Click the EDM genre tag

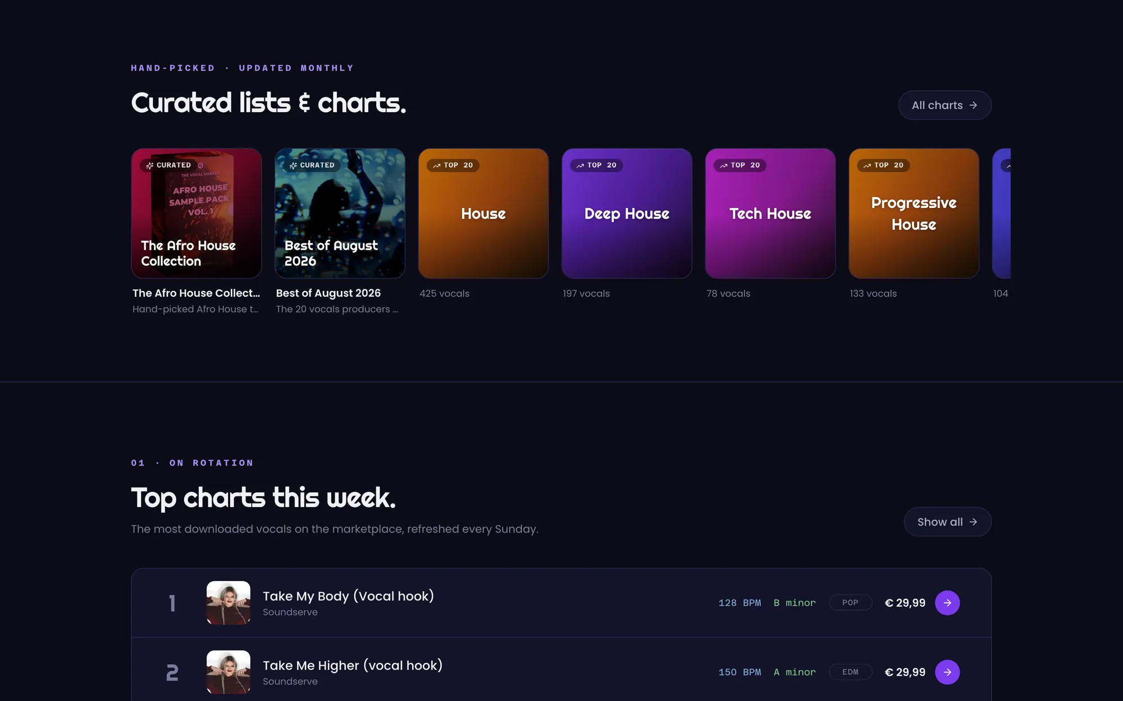click(850, 672)
